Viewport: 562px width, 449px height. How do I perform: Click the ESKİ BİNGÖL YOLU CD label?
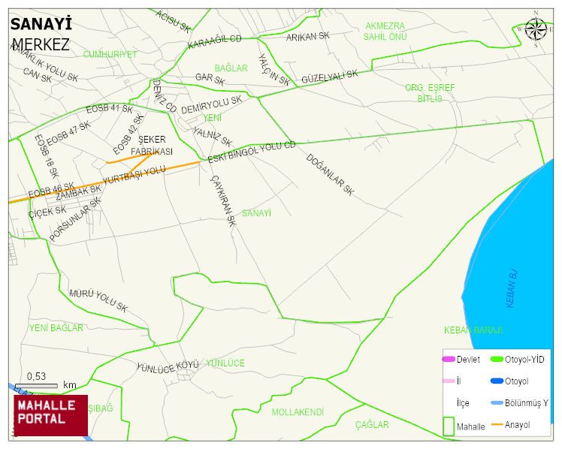tap(252, 152)
